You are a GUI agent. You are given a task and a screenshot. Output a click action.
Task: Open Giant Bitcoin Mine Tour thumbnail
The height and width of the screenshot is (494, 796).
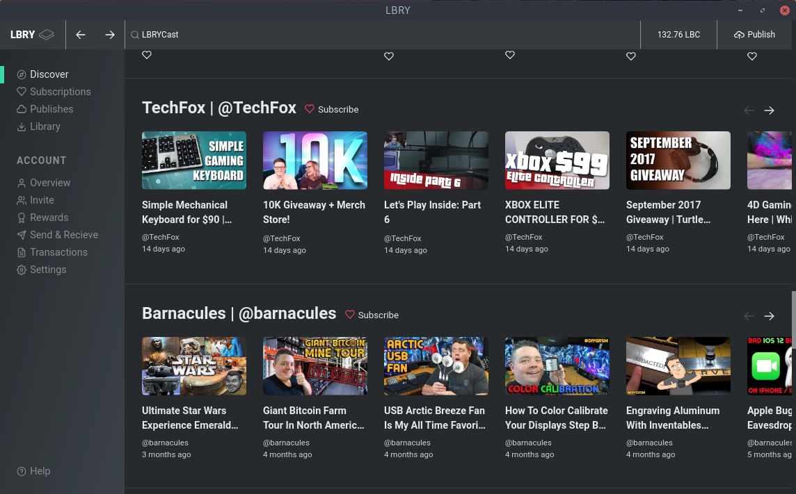click(315, 366)
